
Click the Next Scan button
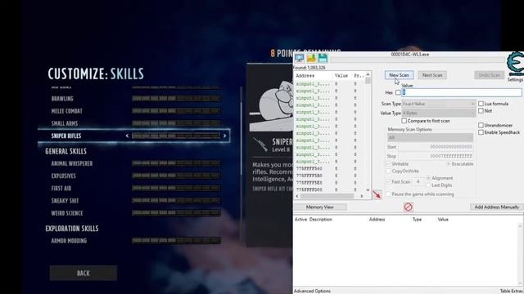pyautogui.click(x=432, y=75)
